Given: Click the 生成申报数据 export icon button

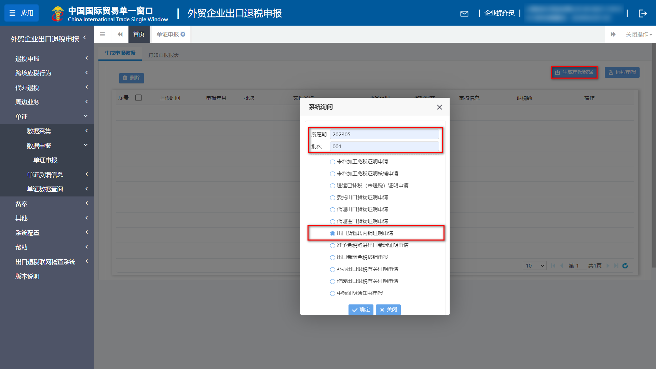Looking at the screenshot, I should [558, 72].
